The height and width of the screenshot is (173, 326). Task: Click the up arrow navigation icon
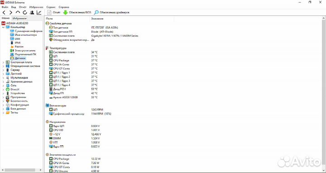[x=18, y=13]
